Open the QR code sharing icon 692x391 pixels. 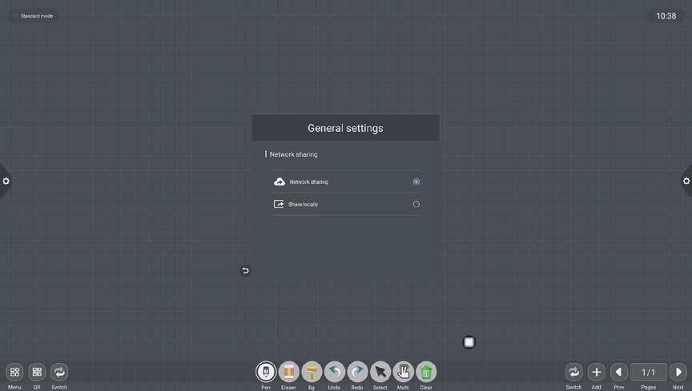37,372
